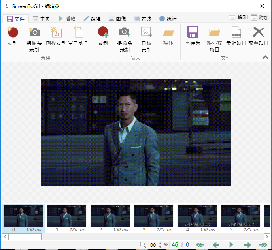Image resolution: width=272 pixels, height=250 pixels.
Task: Go to the next frame
Action: pos(247,245)
